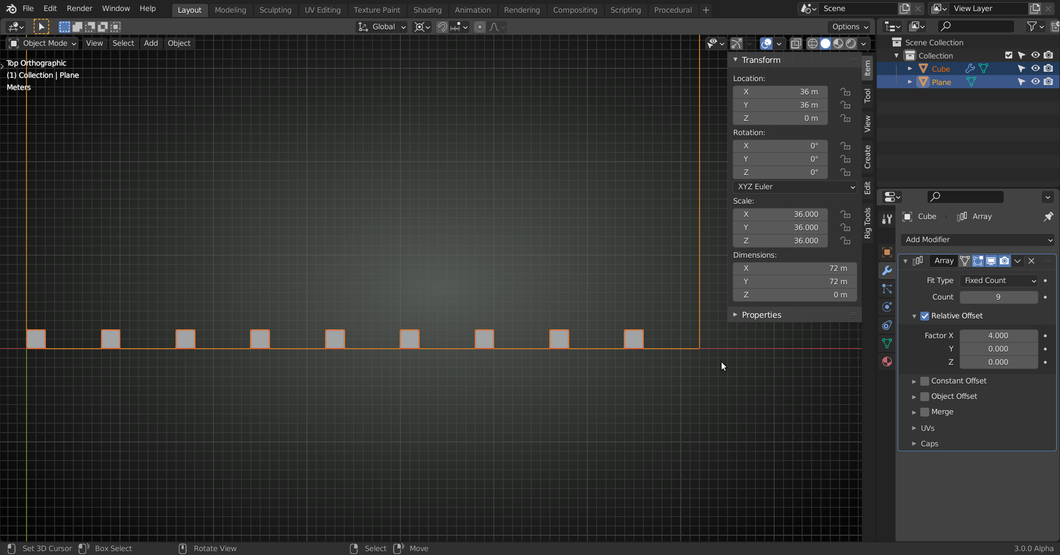Open the Render menu
Image resolution: width=1060 pixels, height=555 pixels.
tap(79, 8)
